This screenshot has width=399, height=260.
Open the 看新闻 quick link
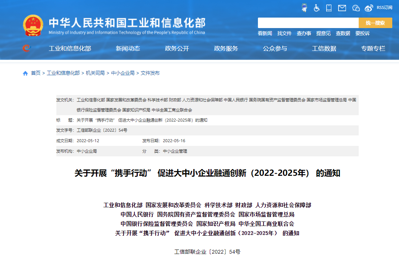click(x=265, y=33)
